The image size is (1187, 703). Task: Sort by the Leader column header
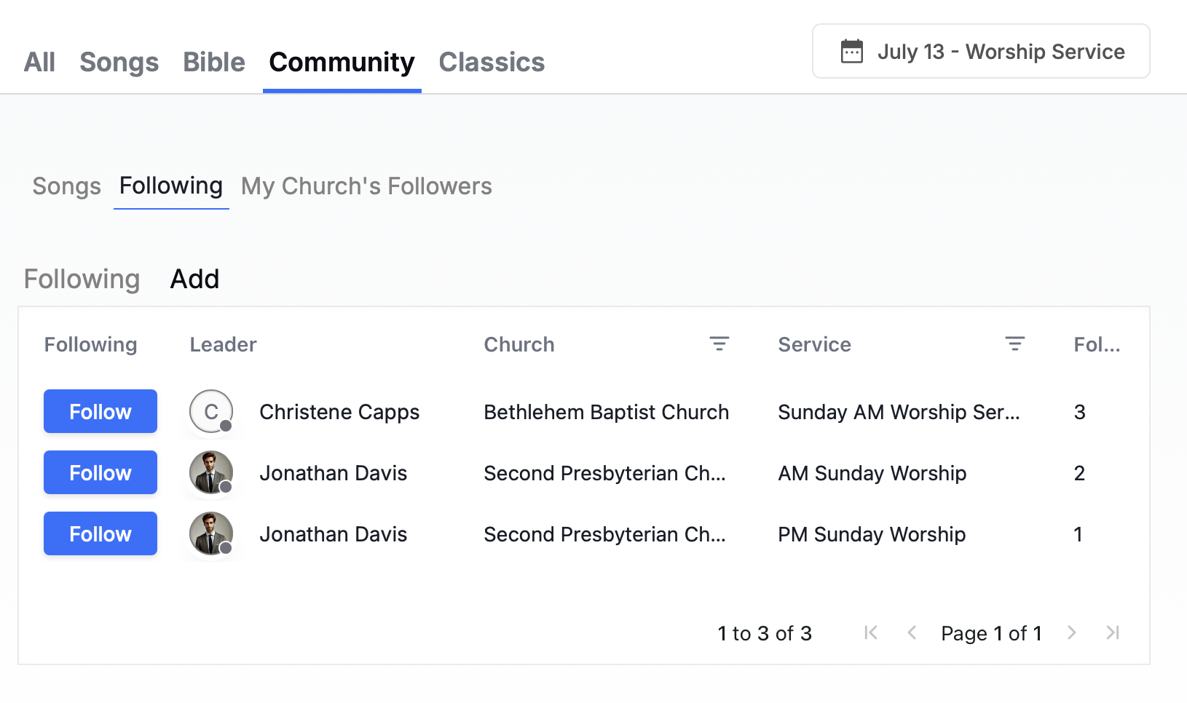point(224,345)
